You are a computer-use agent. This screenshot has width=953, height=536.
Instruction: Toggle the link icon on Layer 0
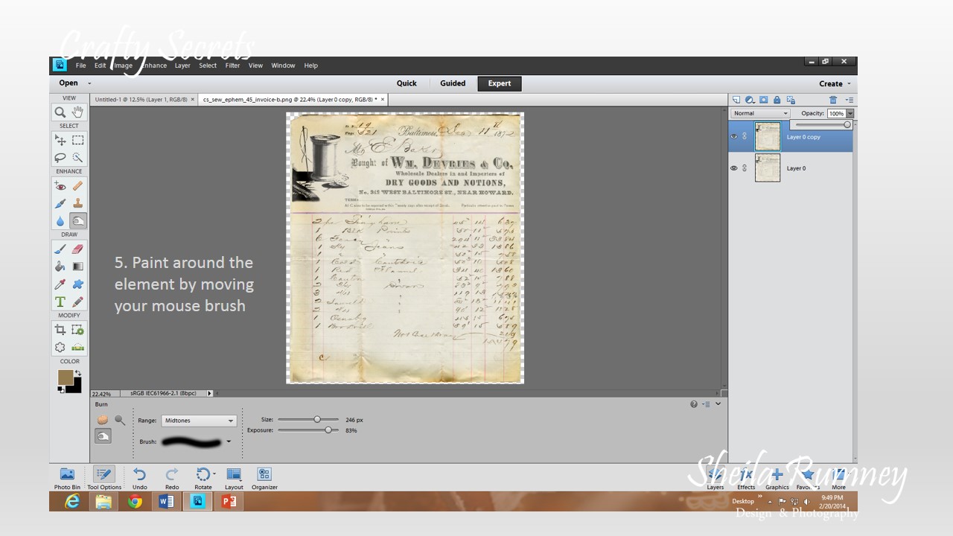pyautogui.click(x=745, y=168)
